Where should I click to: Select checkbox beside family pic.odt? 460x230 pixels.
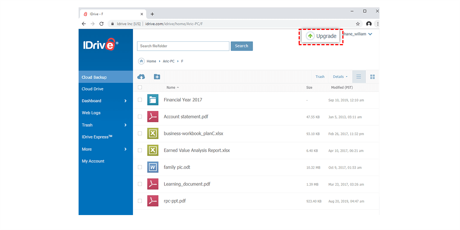140,167
